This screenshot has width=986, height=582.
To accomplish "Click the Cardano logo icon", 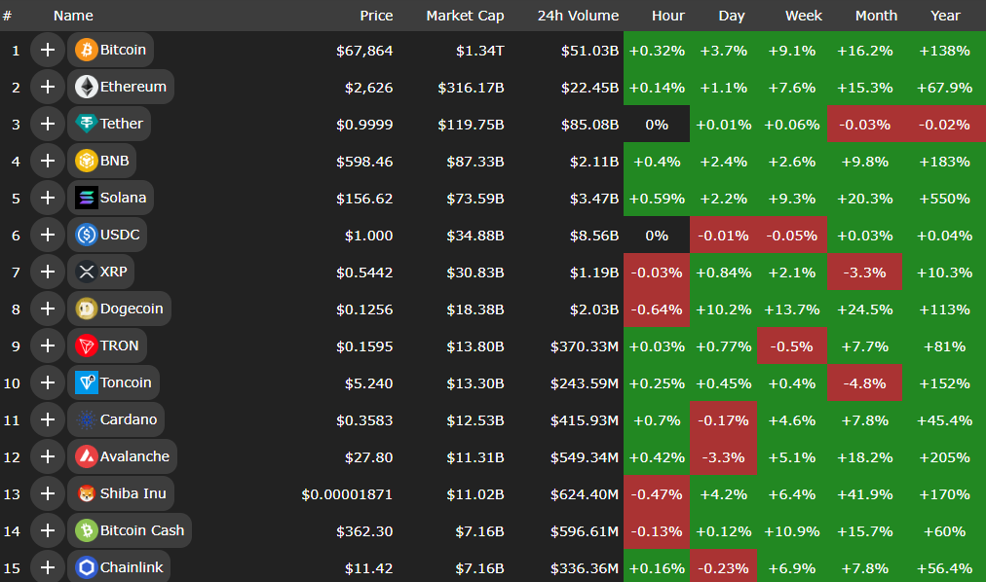I will pyautogui.click(x=87, y=419).
